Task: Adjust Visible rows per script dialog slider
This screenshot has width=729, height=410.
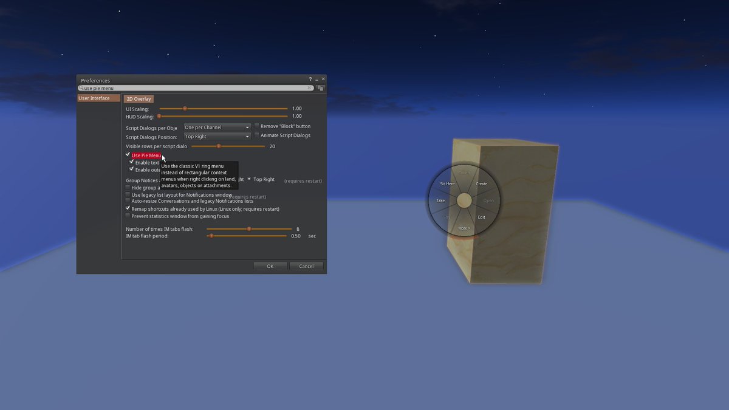Action: (228, 146)
